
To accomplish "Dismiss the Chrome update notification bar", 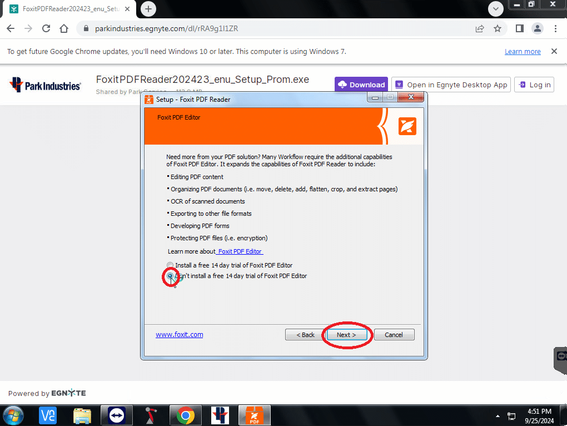I will click(554, 51).
